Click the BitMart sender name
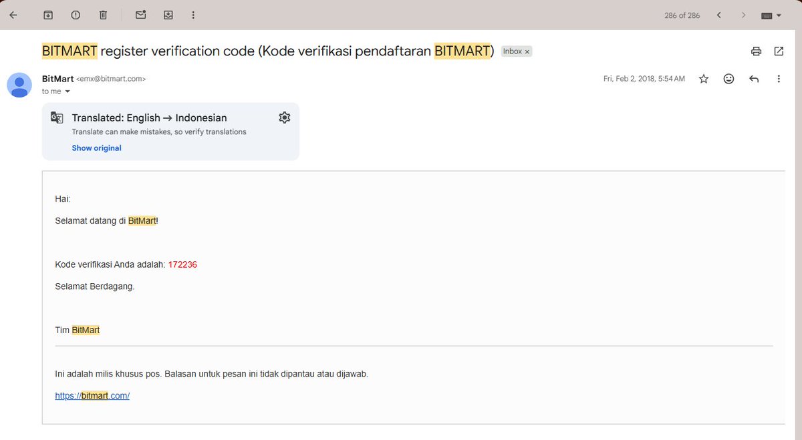This screenshot has width=802, height=440. point(57,79)
